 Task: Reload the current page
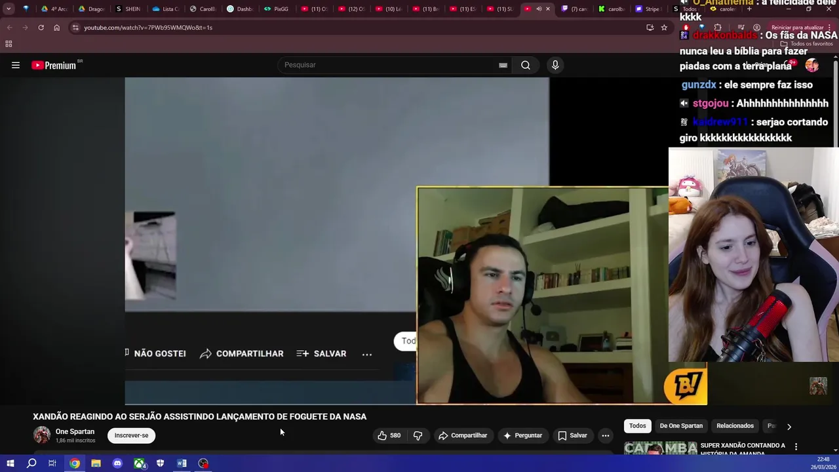pyautogui.click(x=41, y=28)
